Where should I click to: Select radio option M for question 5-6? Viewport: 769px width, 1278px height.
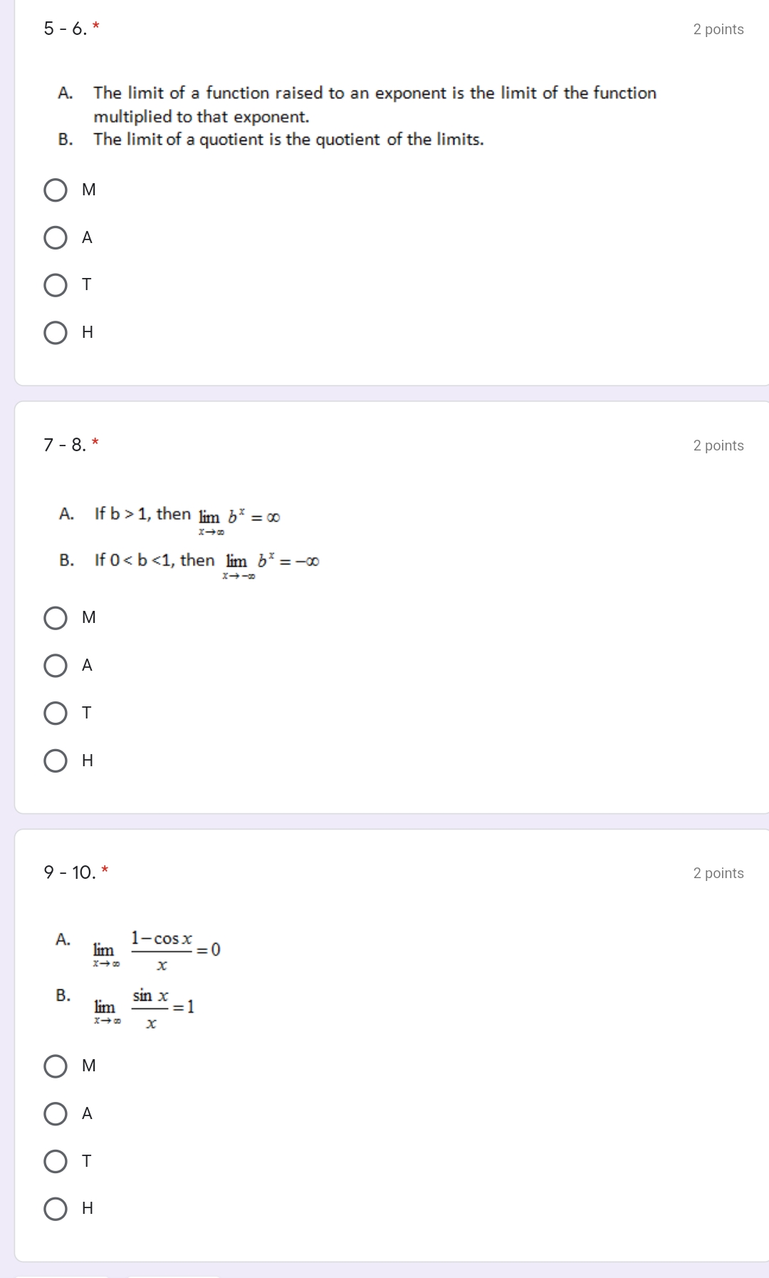56,189
